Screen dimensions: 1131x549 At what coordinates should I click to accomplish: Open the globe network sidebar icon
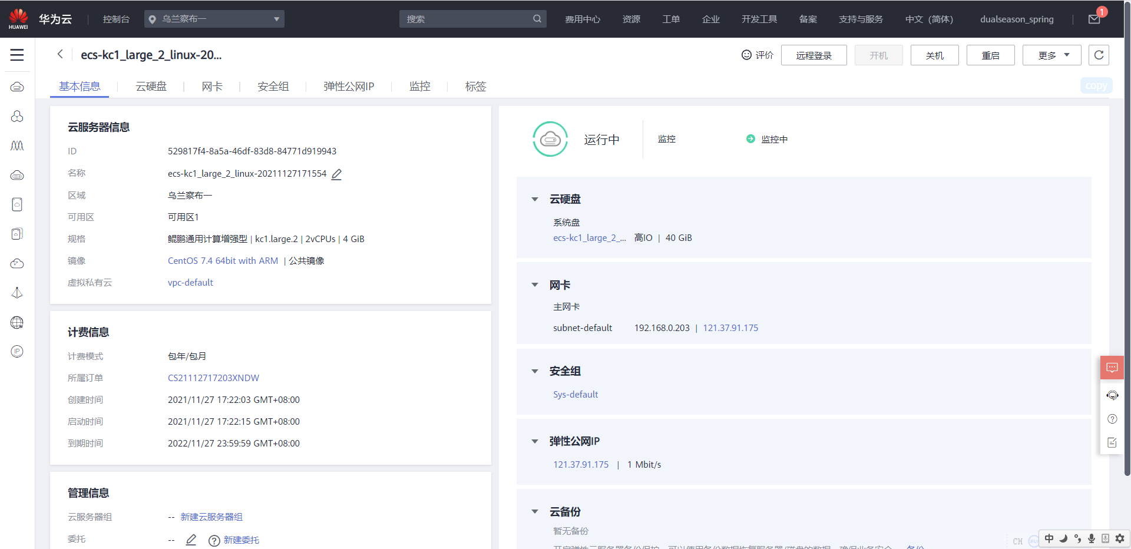click(x=17, y=322)
